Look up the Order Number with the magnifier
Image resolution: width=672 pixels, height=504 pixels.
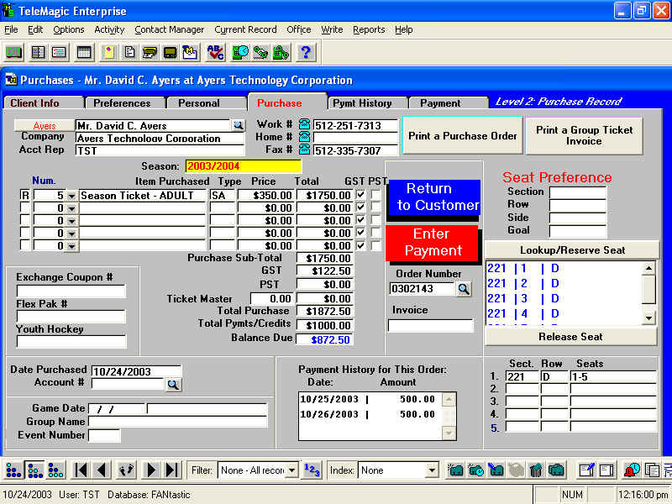[464, 289]
